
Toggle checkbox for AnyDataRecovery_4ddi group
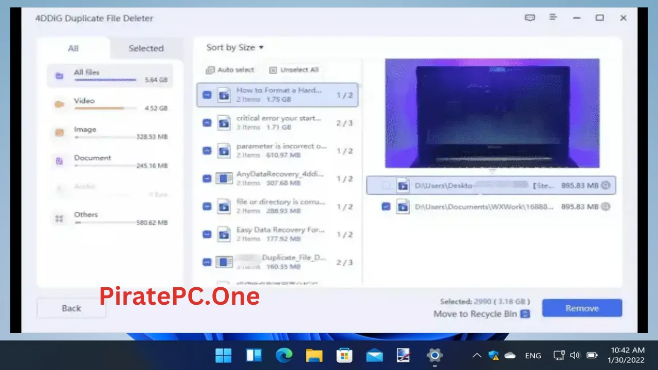coord(207,178)
